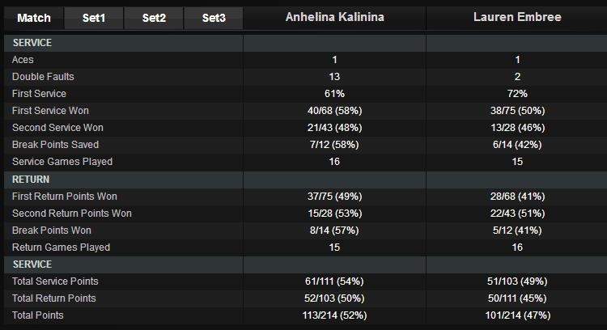
Task: Open the Set2 statistics tab
Action: tap(153, 18)
